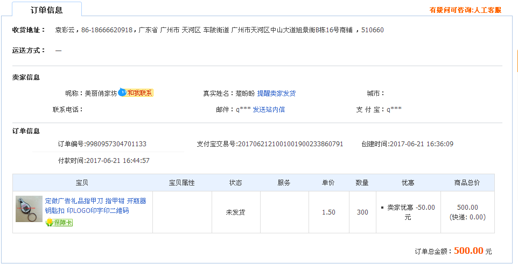Click the green 保障卡 guarantee badge
Screen dimensions: 518x264
(59, 223)
